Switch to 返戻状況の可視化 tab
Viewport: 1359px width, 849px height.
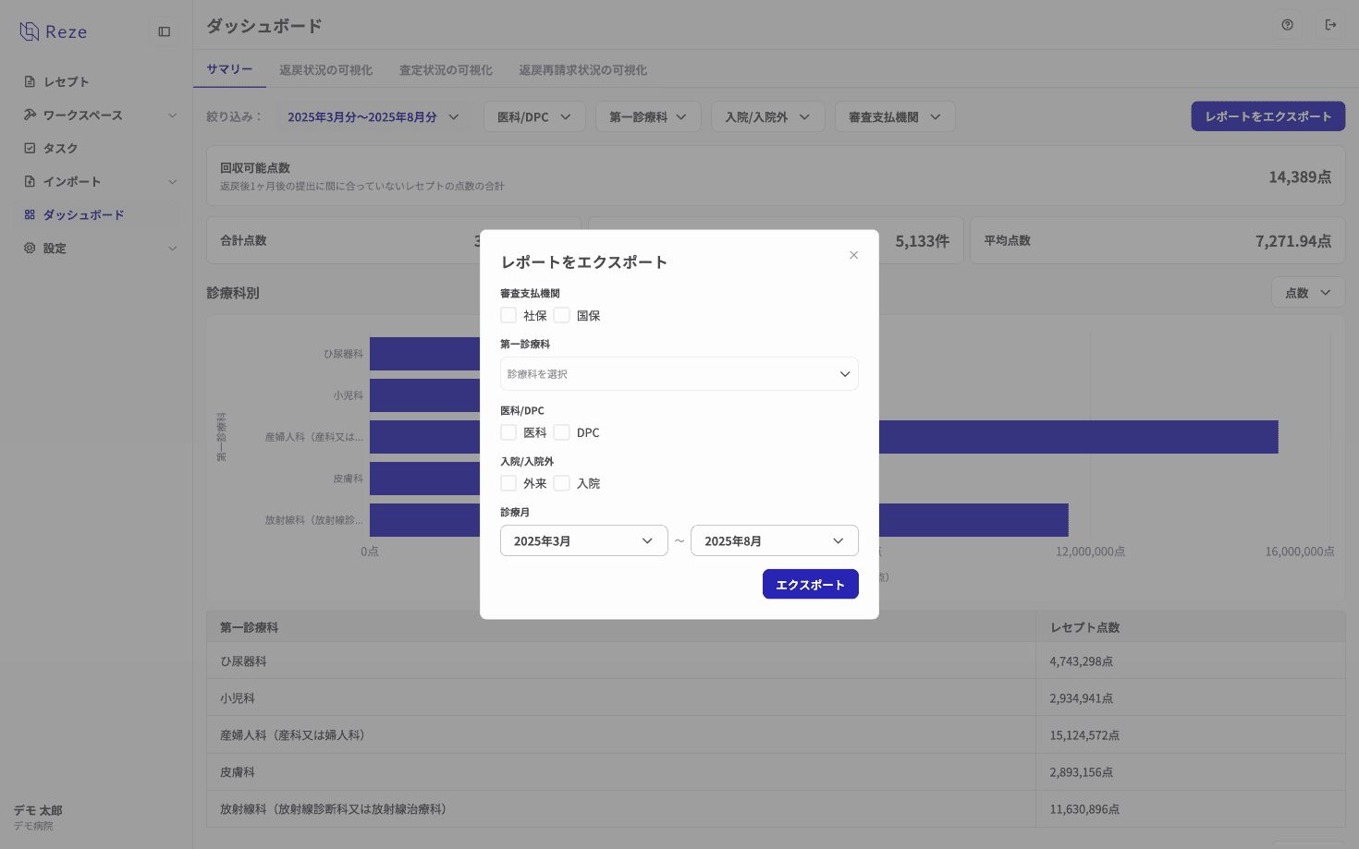pyautogui.click(x=325, y=70)
